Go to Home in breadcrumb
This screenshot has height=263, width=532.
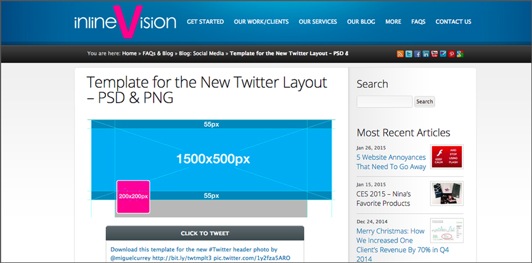point(129,53)
